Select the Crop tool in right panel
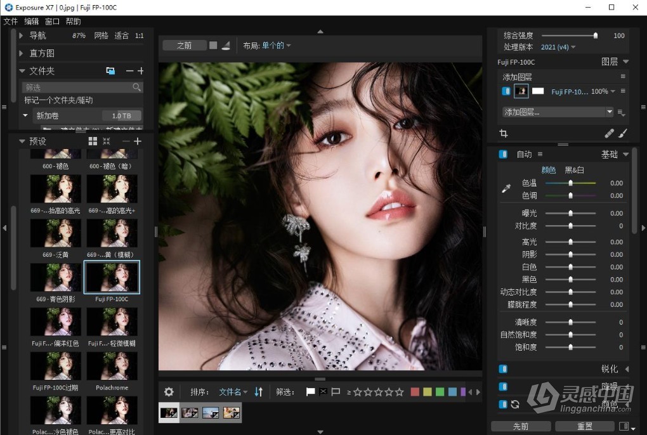Image resolution: width=647 pixels, height=435 pixels. click(x=504, y=133)
